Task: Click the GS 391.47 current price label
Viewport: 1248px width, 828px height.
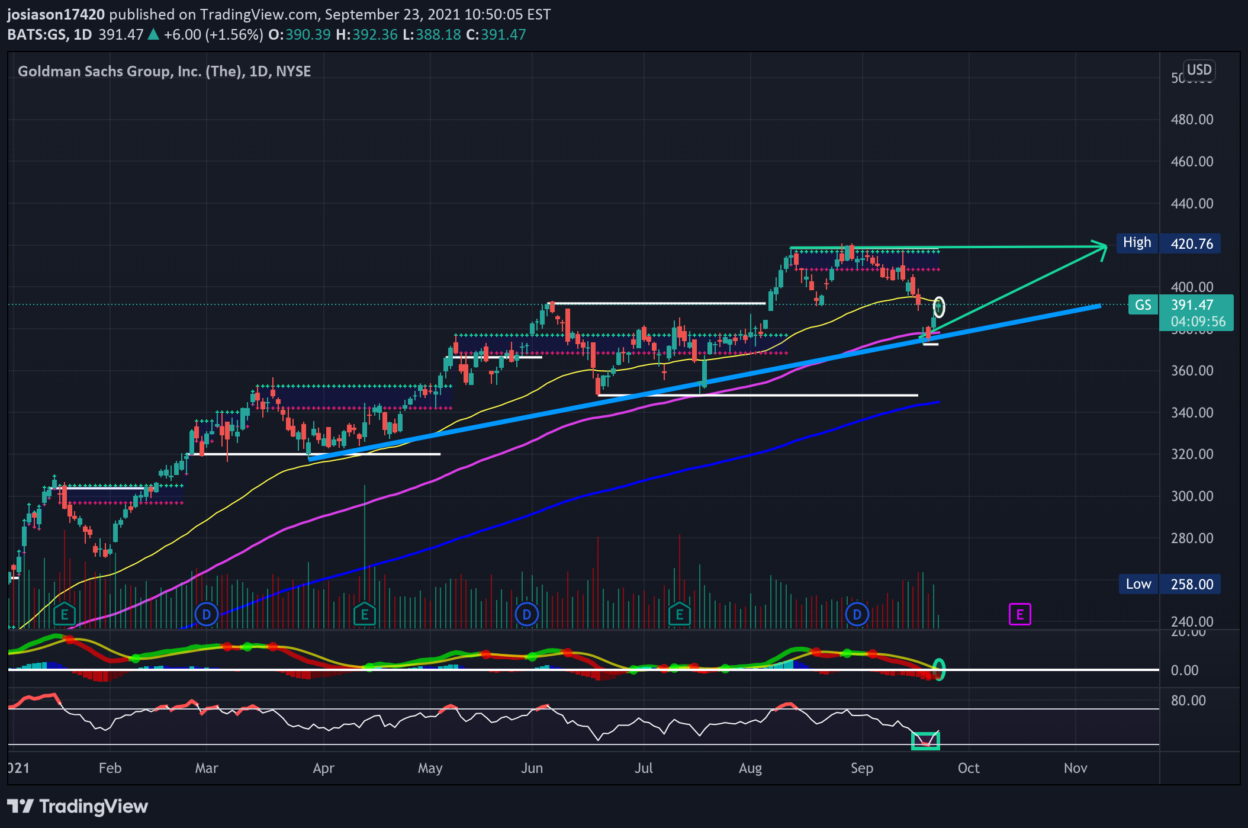Action: pos(1181,305)
